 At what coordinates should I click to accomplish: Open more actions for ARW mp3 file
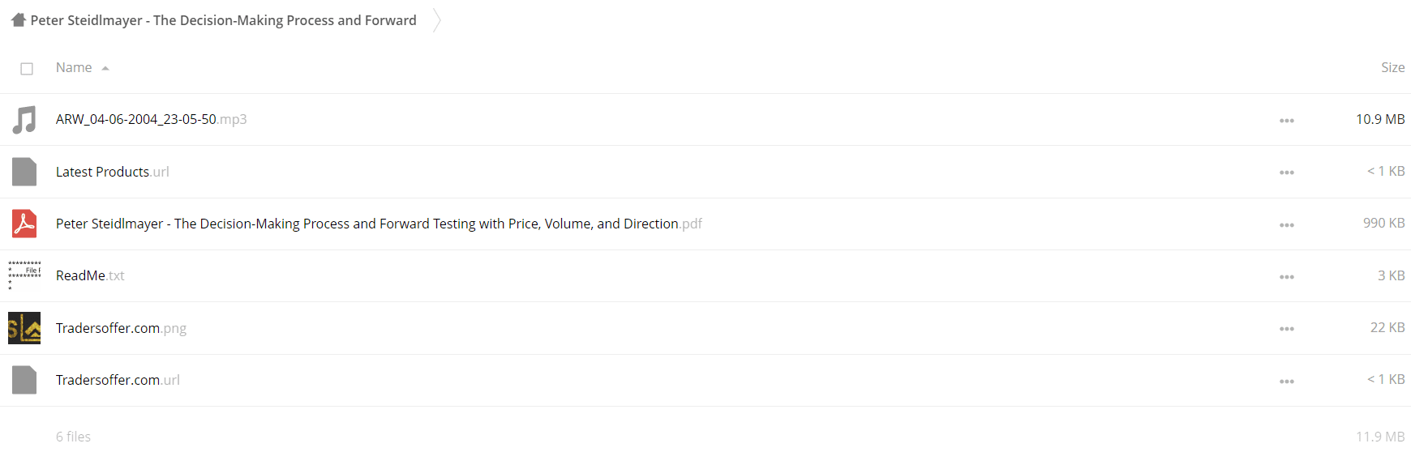[1287, 121]
